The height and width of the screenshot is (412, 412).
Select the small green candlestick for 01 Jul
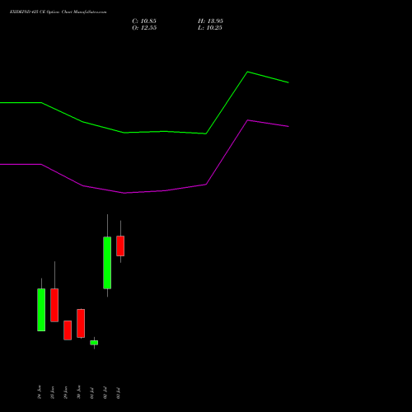[x=94, y=343]
